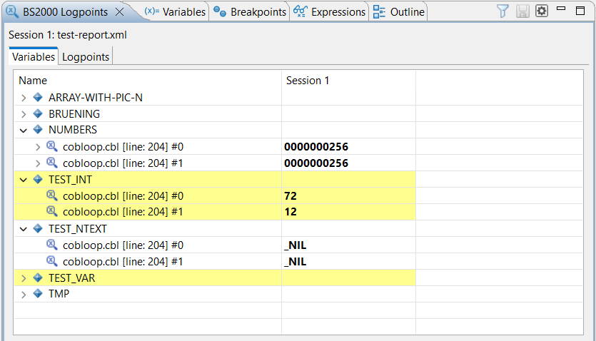Open settings via the gear icon

point(542,11)
